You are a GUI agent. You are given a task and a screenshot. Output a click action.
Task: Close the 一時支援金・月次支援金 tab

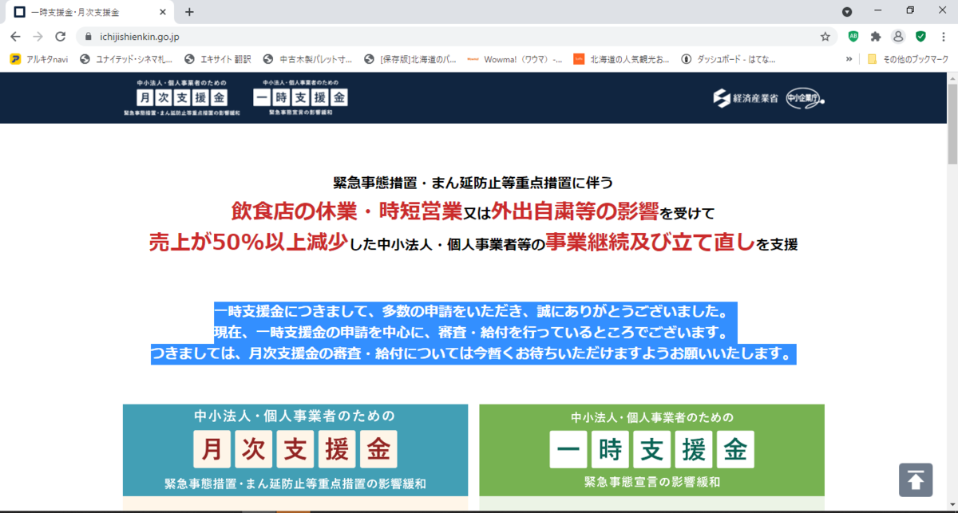click(163, 12)
